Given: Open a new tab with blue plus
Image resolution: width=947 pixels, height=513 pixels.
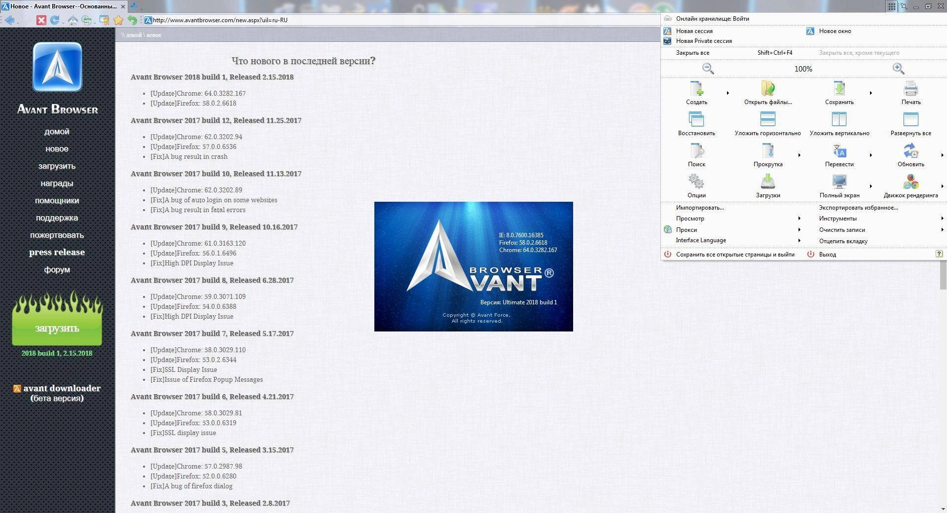Looking at the screenshot, I should [134, 6].
